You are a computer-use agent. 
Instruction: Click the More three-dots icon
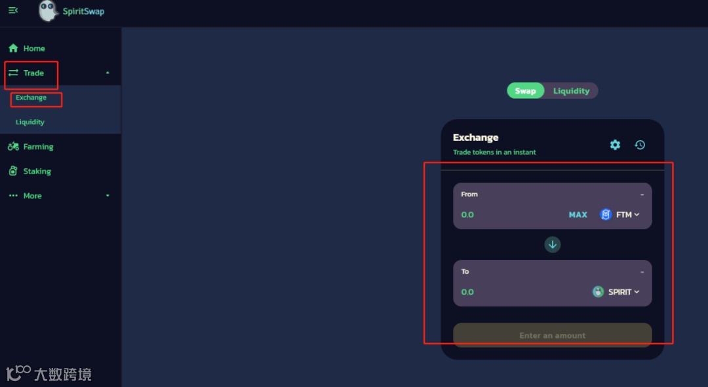point(13,196)
